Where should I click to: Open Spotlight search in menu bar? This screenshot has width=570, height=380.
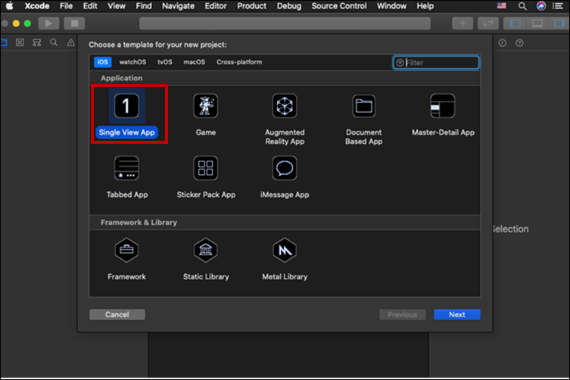[x=522, y=6]
